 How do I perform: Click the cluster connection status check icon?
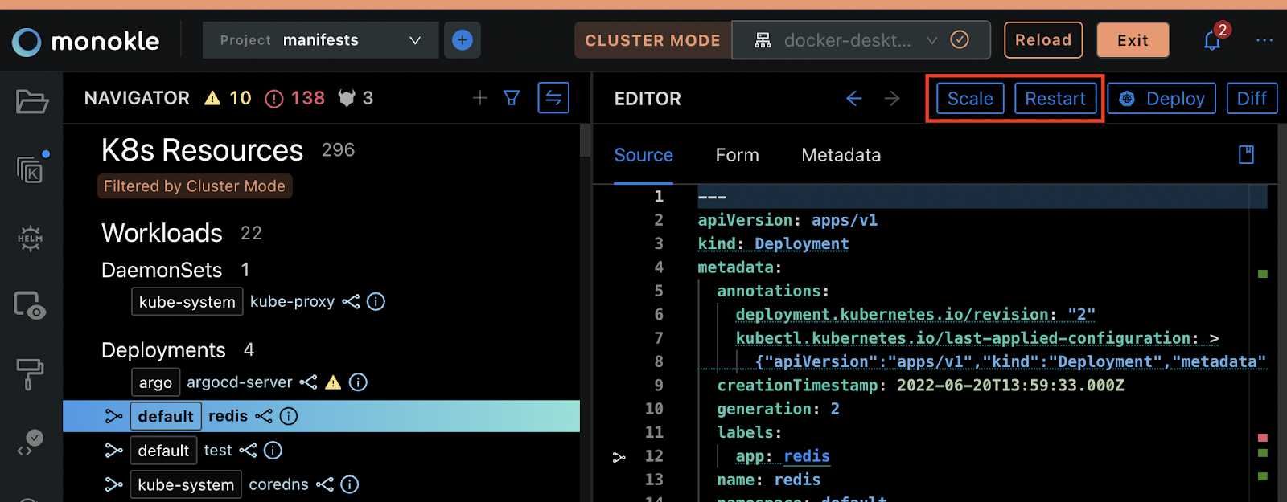coord(960,39)
